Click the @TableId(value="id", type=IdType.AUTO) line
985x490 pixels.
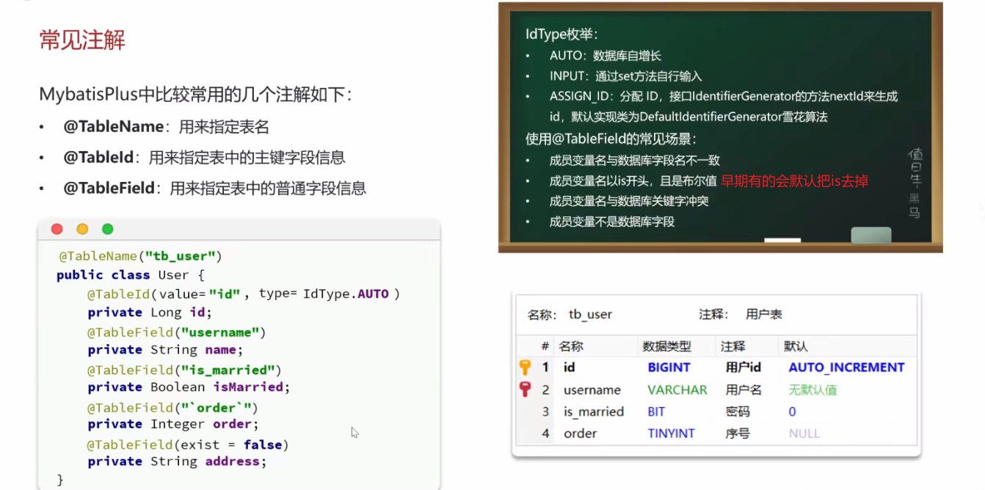(x=244, y=293)
